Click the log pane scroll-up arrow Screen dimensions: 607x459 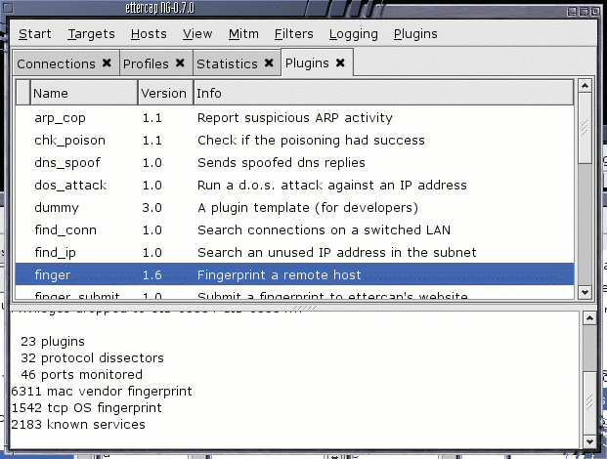pyautogui.click(x=589, y=318)
